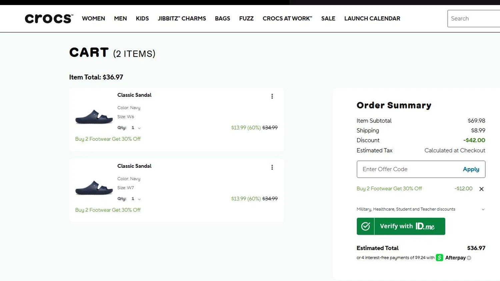This screenshot has width=500, height=281.
Task: Open the Size W7 Classic Sandal product title
Action: tap(134, 166)
